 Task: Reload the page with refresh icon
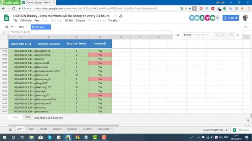coord(14,9)
